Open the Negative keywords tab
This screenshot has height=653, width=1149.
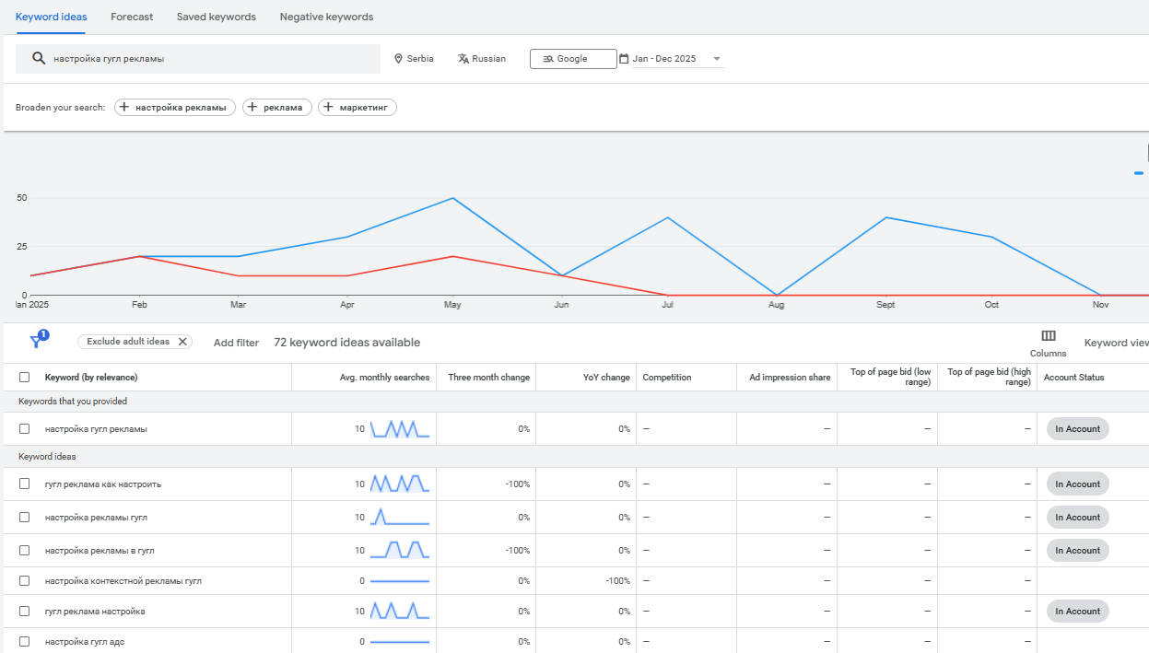click(x=326, y=17)
